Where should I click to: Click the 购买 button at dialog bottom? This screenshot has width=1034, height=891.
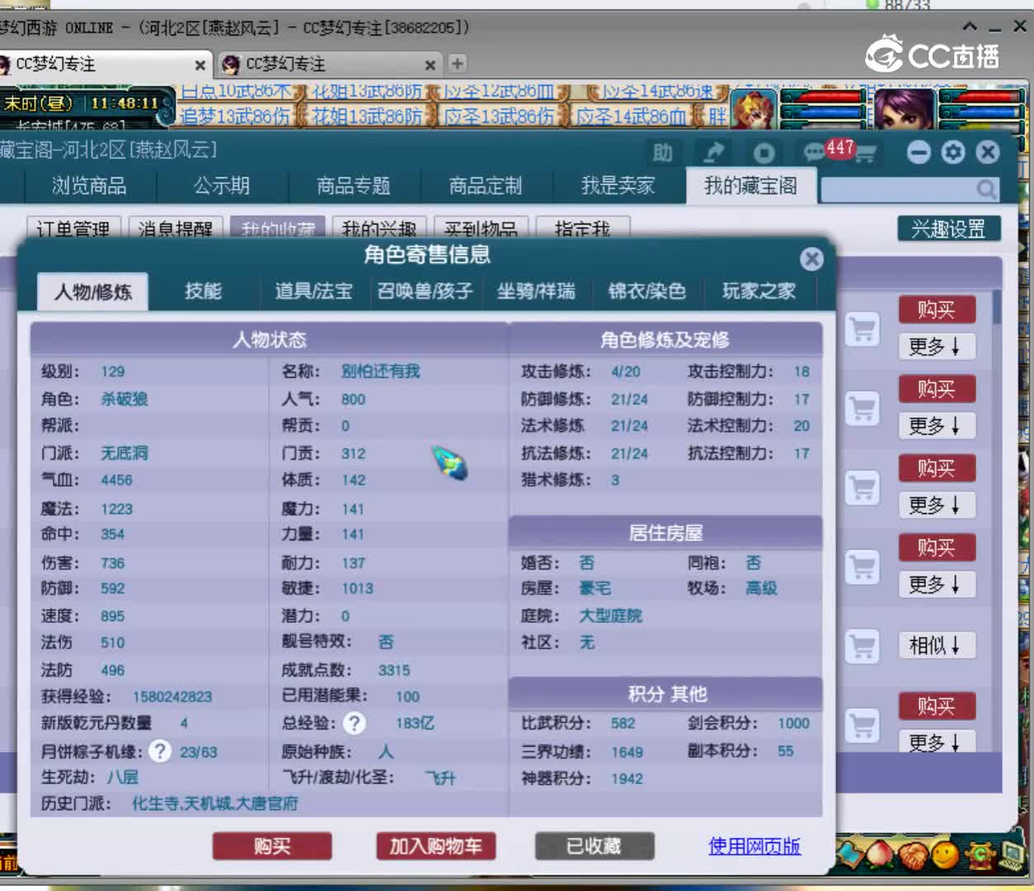coord(272,846)
